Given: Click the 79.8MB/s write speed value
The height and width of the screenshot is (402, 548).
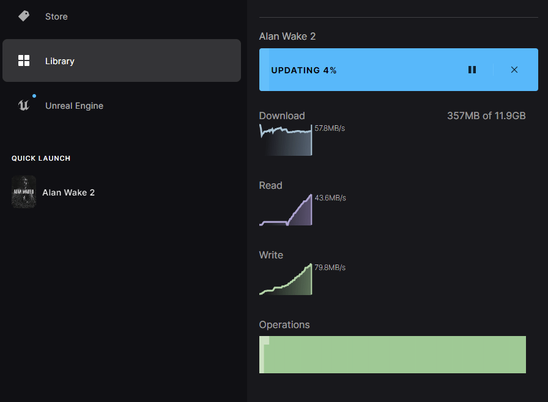Looking at the screenshot, I should click(330, 268).
